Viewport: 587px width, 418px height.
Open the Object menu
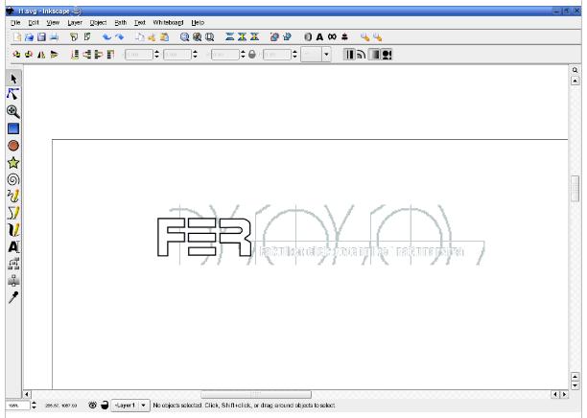coord(98,22)
